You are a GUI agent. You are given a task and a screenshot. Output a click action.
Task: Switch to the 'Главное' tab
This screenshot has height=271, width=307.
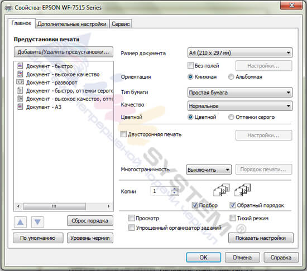point(21,23)
